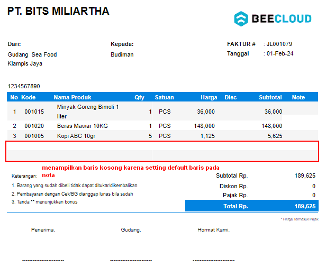
Task: Select the PT. BITS MILIARTHA company heading
Action: click(x=58, y=11)
